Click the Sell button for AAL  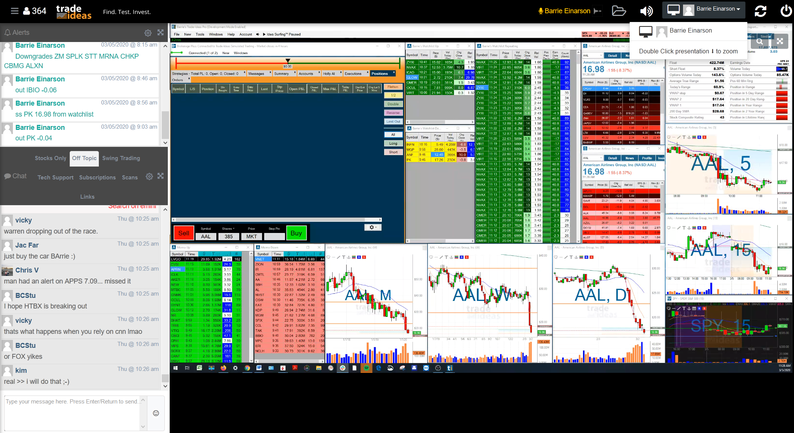[183, 233]
